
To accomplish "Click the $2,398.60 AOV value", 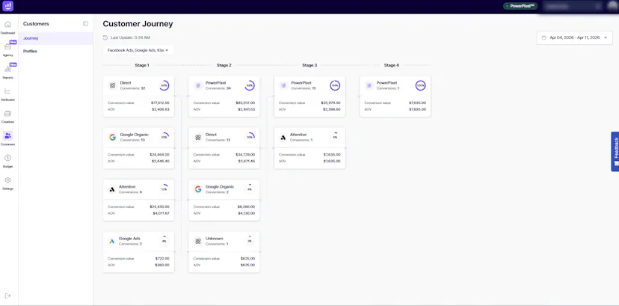I will click(332, 109).
